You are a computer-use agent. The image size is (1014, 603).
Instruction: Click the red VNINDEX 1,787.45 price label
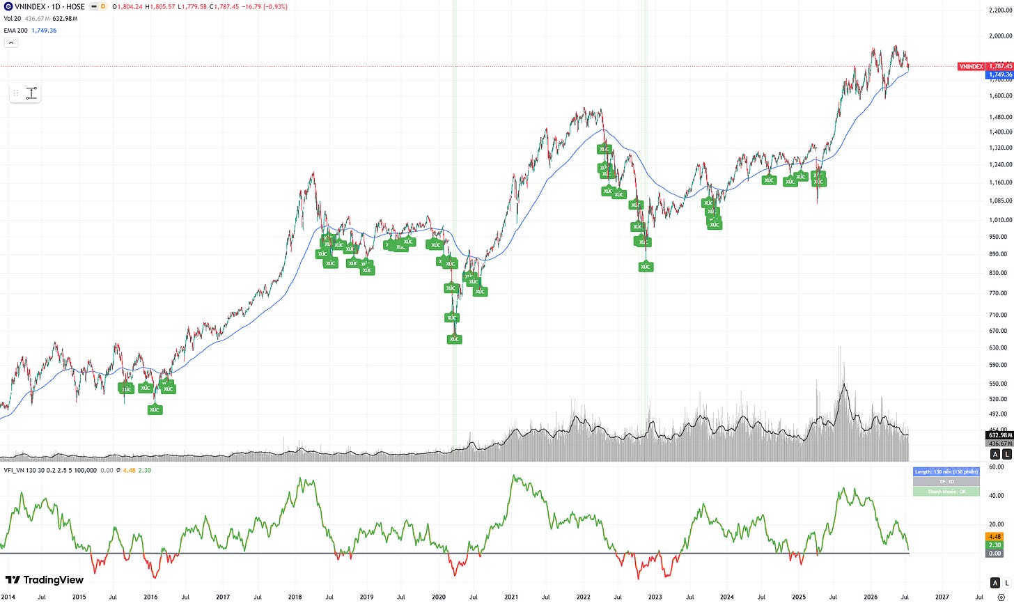984,66
